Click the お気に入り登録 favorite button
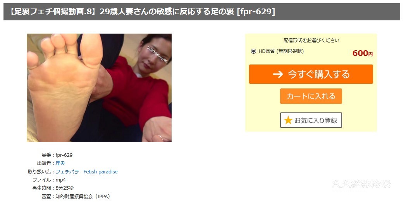Screen dimensions: 406x202 click(311, 120)
